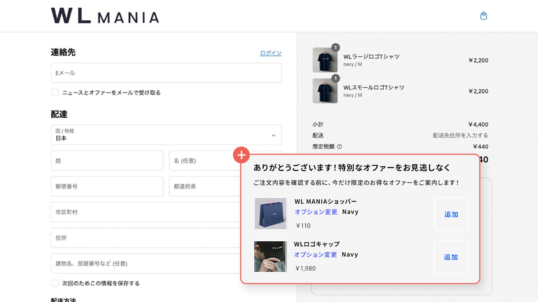Check save this information for next time

tap(55, 283)
